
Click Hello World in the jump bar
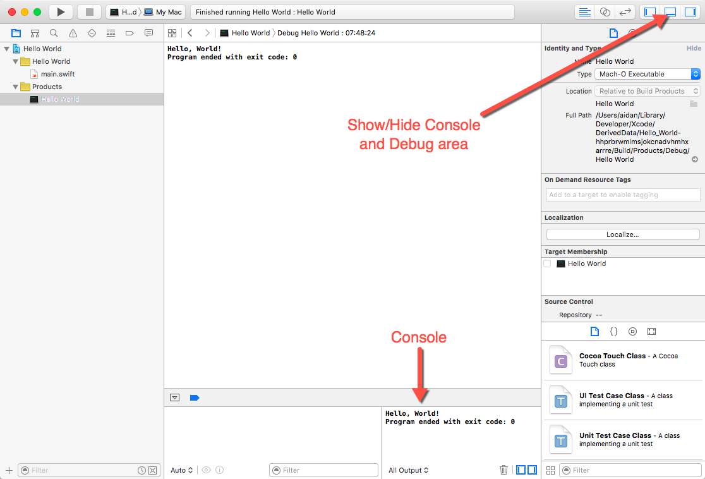click(245, 33)
